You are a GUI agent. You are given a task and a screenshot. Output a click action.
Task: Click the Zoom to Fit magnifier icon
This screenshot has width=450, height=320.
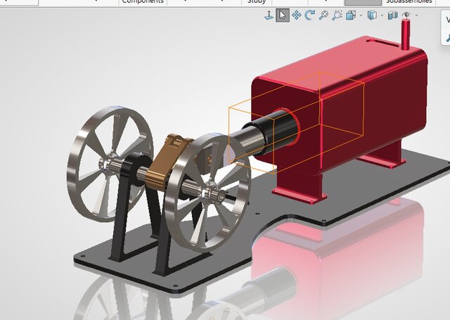tap(323, 15)
